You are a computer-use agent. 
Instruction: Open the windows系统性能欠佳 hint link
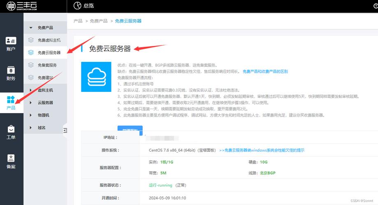[262, 150]
